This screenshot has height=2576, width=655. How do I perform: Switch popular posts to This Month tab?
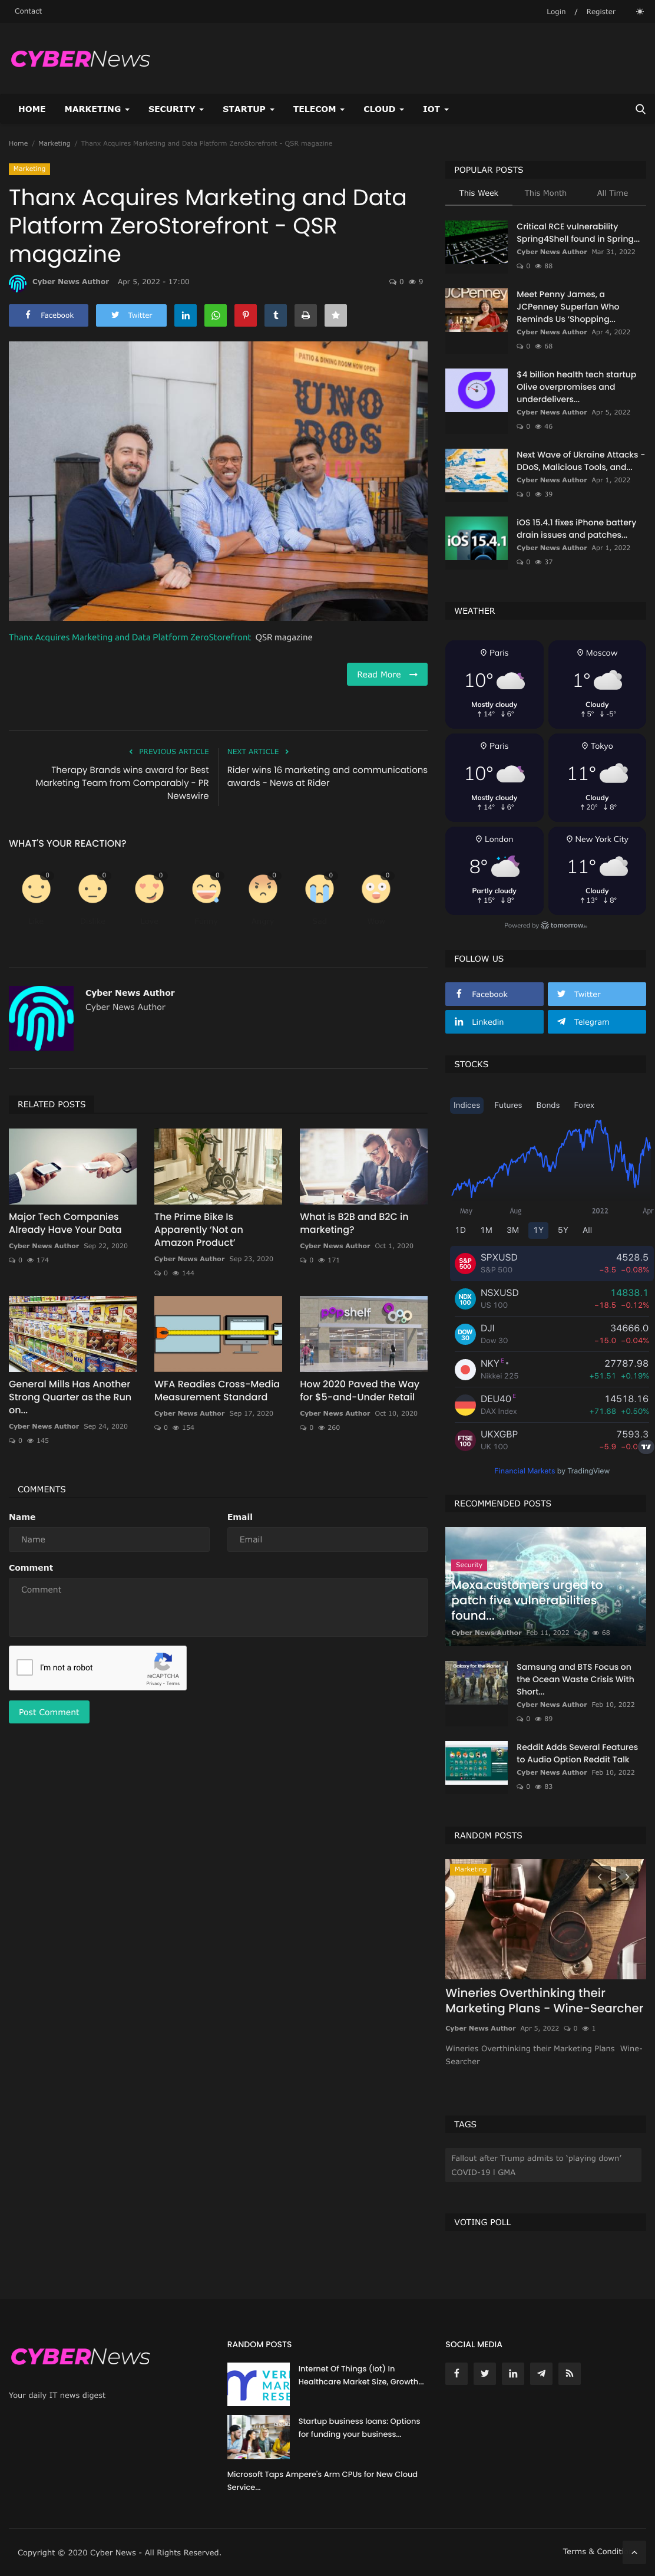[x=545, y=193]
